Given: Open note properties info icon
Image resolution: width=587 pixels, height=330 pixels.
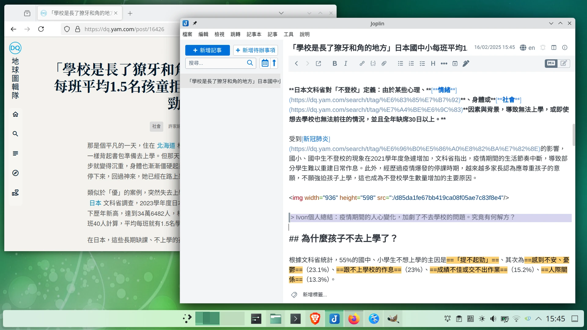Looking at the screenshot, I should pos(565,48).
